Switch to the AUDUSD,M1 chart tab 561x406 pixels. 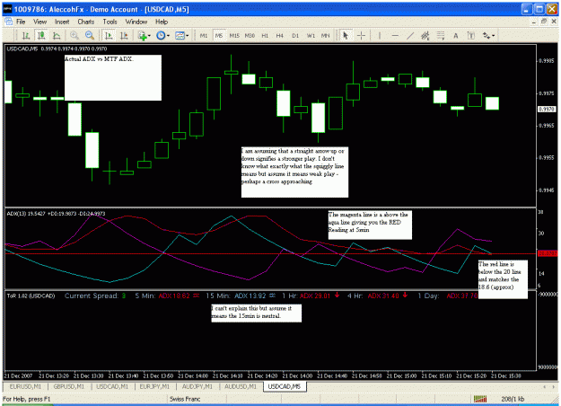pos(241,386)
